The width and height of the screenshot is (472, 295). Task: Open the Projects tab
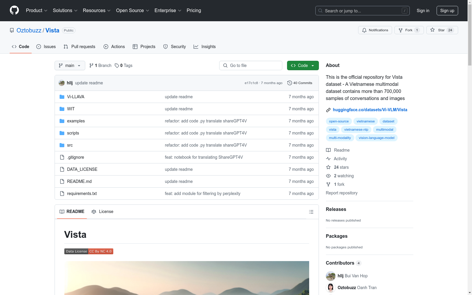pyautogui.click(x=144, y=47)
